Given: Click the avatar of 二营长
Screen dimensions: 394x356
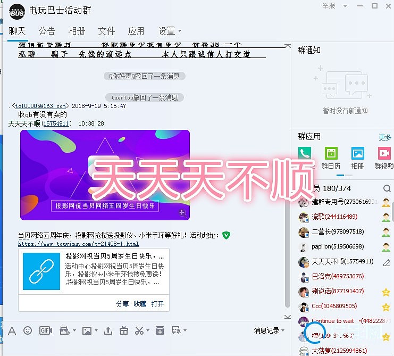Looking at the screenshot, I should pyautogui.click(x=304, y=233).
